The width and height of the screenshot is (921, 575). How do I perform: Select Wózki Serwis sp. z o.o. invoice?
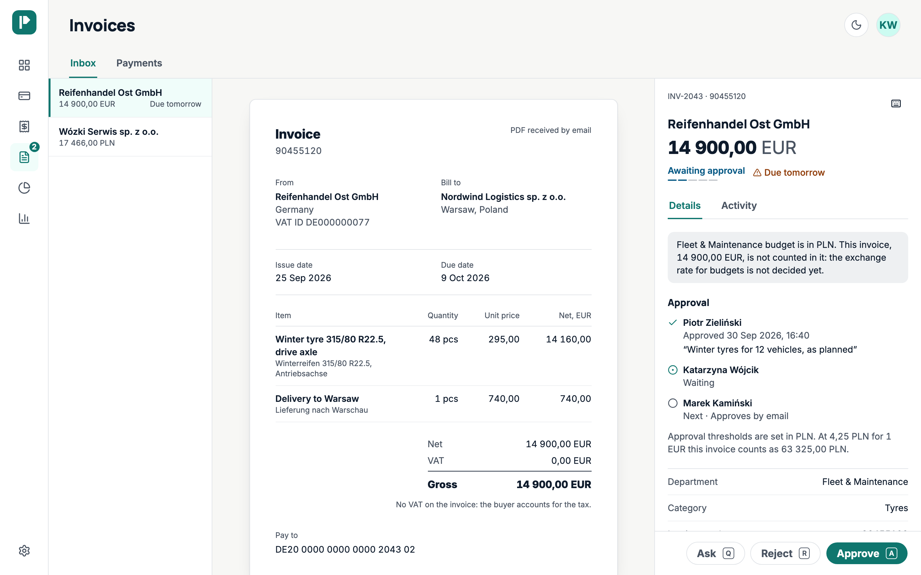click(130, 137)
